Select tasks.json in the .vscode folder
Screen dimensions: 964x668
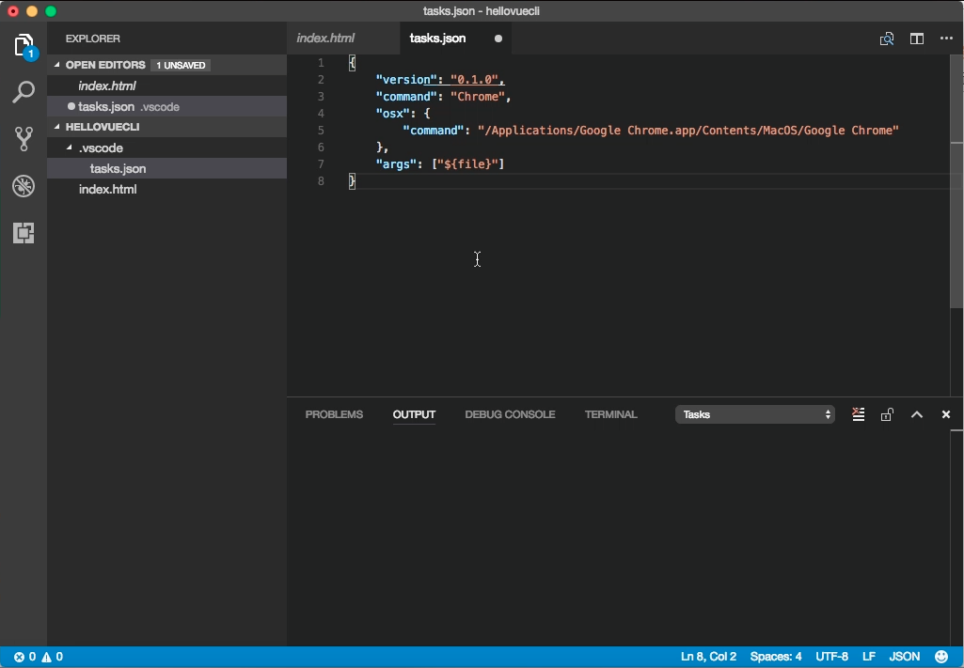[x=166, y=168]
